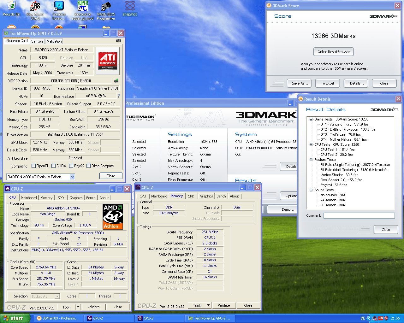Switch to the SPD tab in CPU-Z Memory window
The width and height of the screenshot is (404, 323).
[x=191, y=196]
